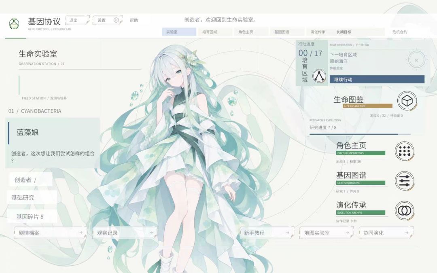Switch to the 基因图谱 tab
437x273 pixels.
point(287,32)
